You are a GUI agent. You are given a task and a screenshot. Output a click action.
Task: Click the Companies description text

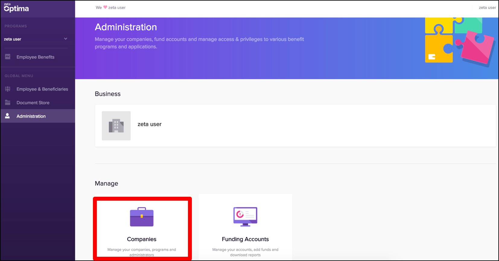tap(142, 252)
